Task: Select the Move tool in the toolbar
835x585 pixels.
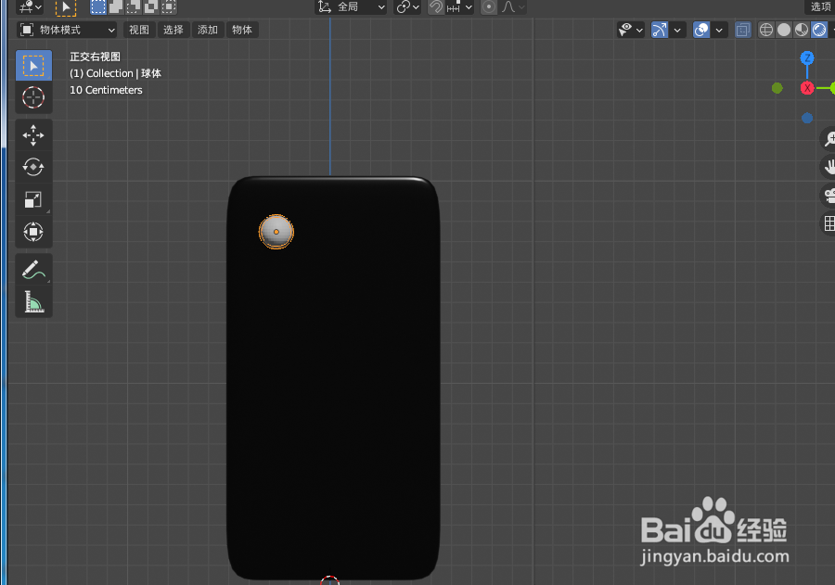Action: point(33,135)
